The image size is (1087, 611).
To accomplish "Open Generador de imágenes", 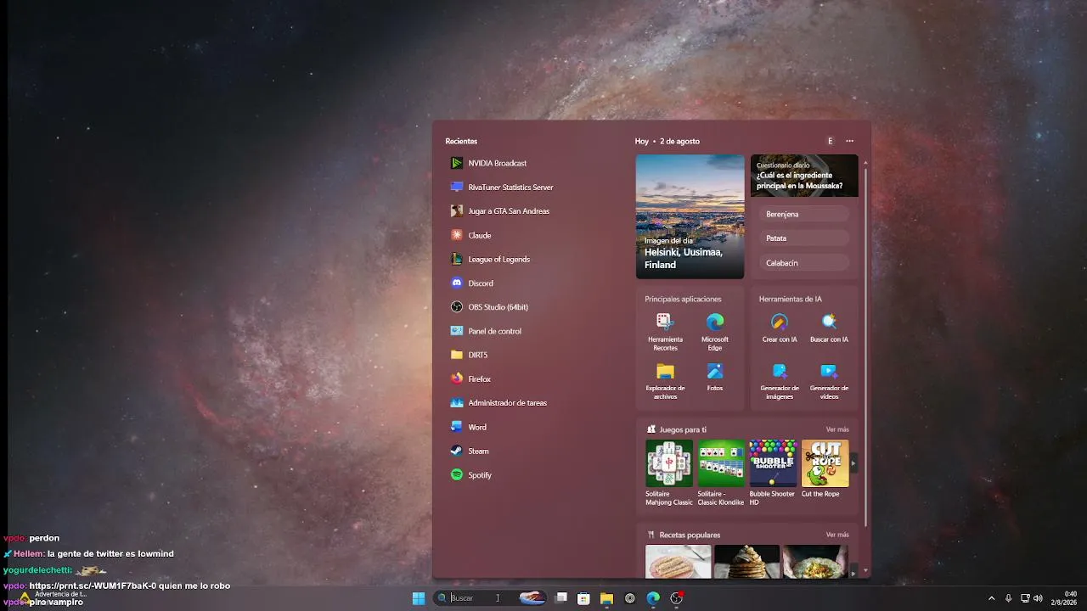I will (780, 381).
